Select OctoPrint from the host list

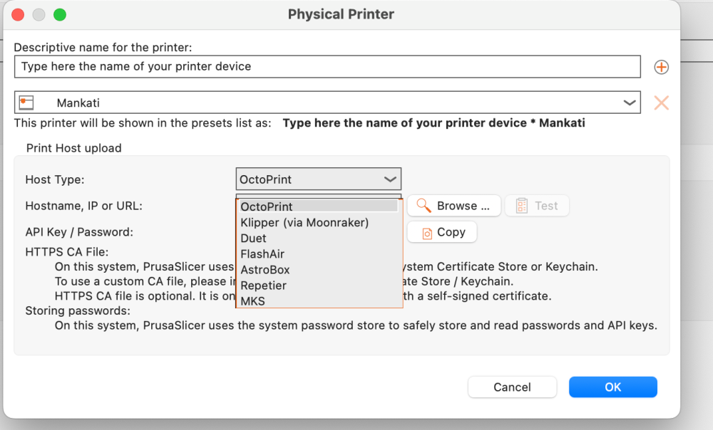click(x=267, y=206)
